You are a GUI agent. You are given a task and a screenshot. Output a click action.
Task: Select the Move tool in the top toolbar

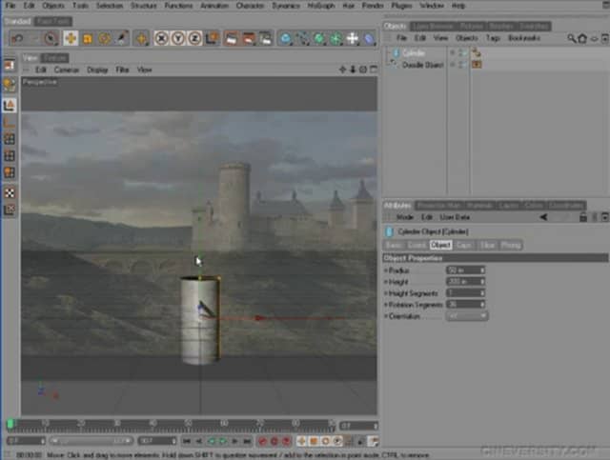pos(71,38)
